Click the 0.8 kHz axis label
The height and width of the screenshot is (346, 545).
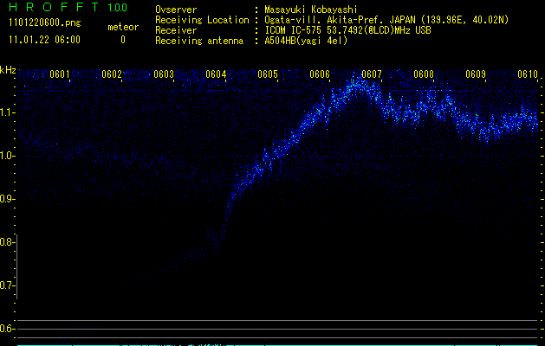(x=6, y=242)
